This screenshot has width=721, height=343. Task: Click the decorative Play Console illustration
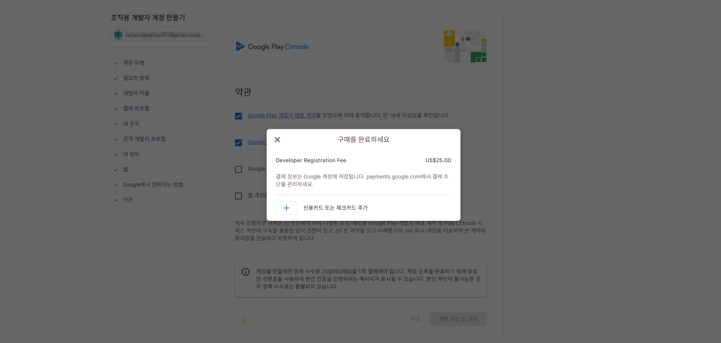coord(465,46)
